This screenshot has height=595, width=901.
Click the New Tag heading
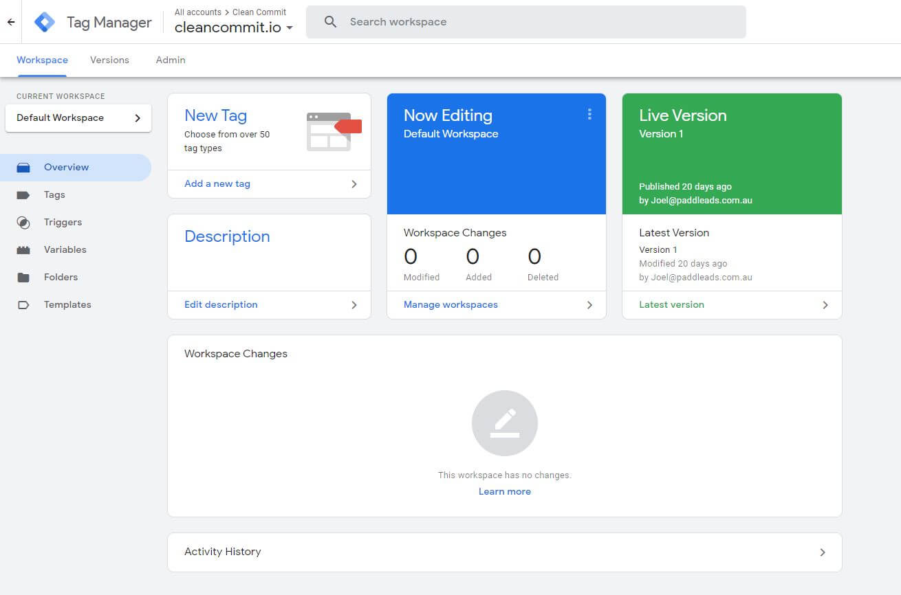[x=215, y=115]
